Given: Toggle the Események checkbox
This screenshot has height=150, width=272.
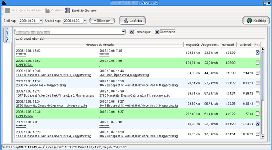Looking at the screenshot, I should pyautogui.click(x=132, y=32).
